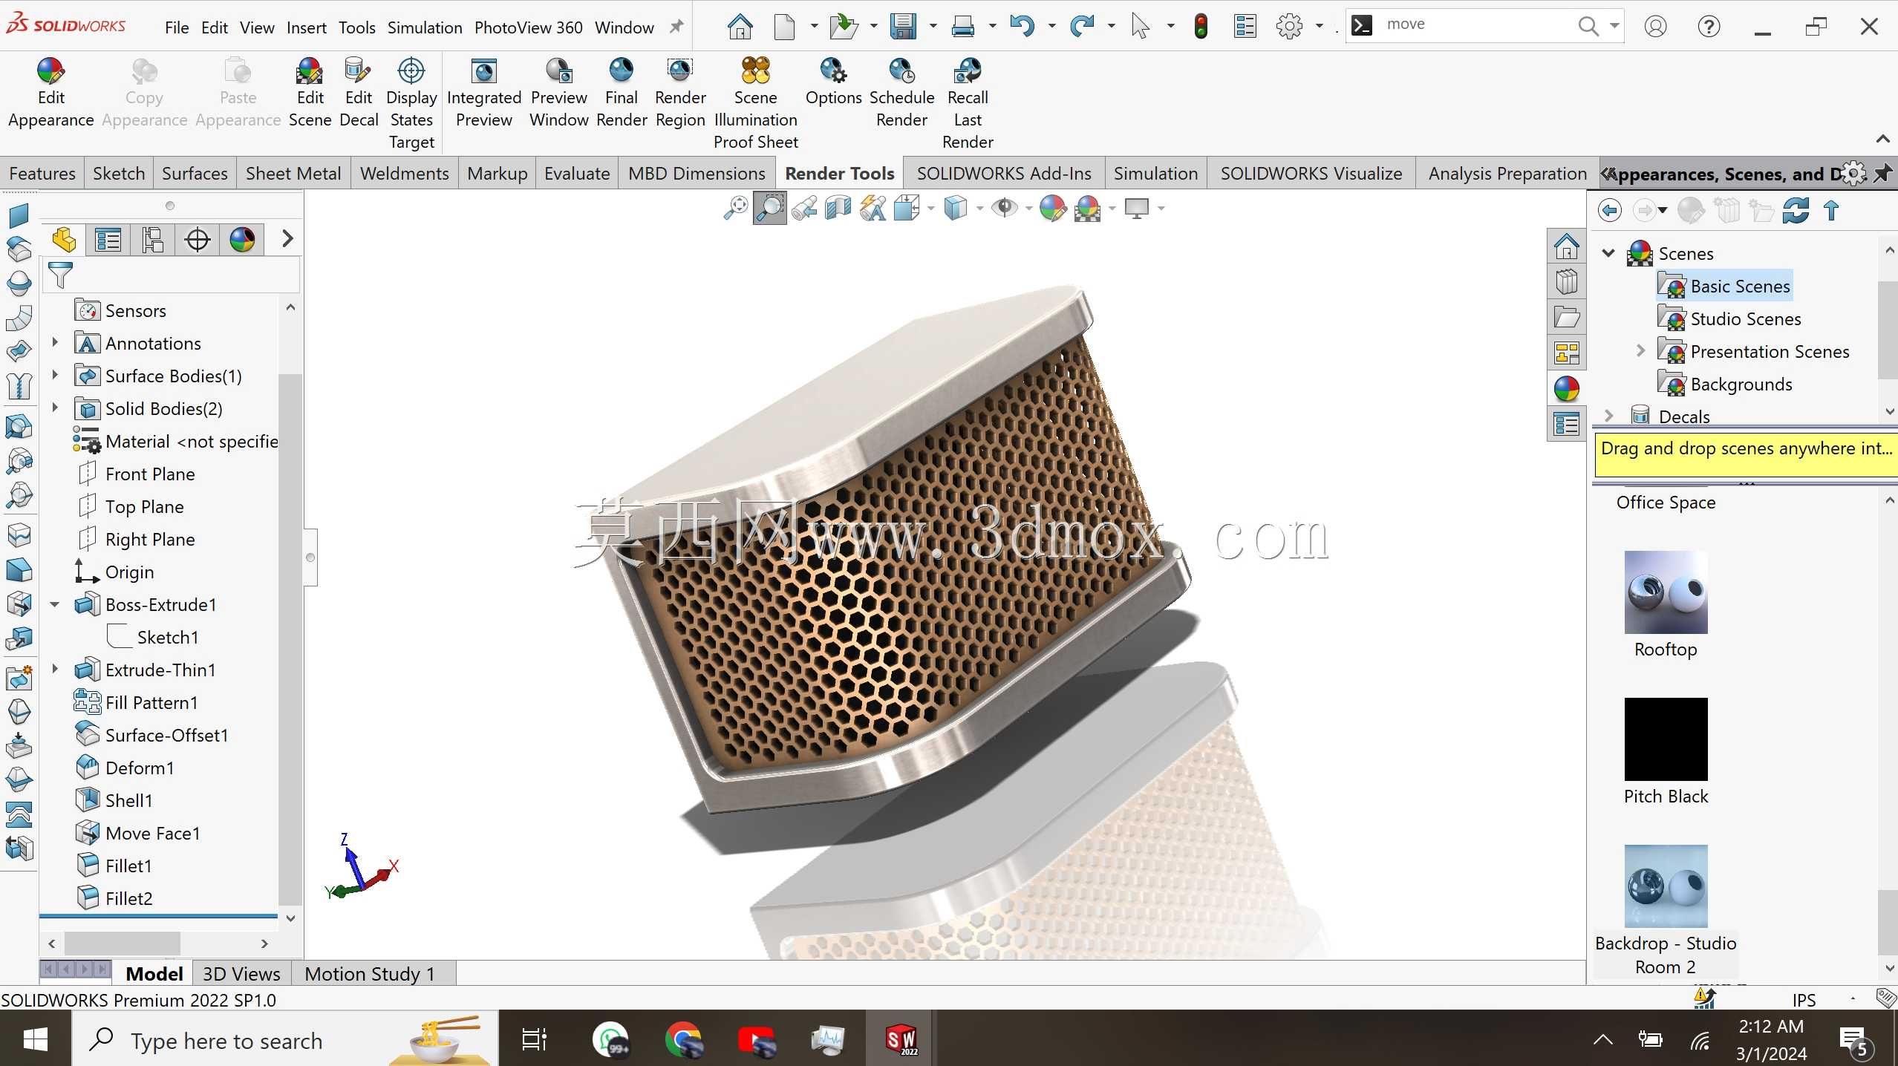Refresh the appearances task pane
Image resolution: width=1898 pixels, height=1066 pixels.
click(x=1796, y=211)
